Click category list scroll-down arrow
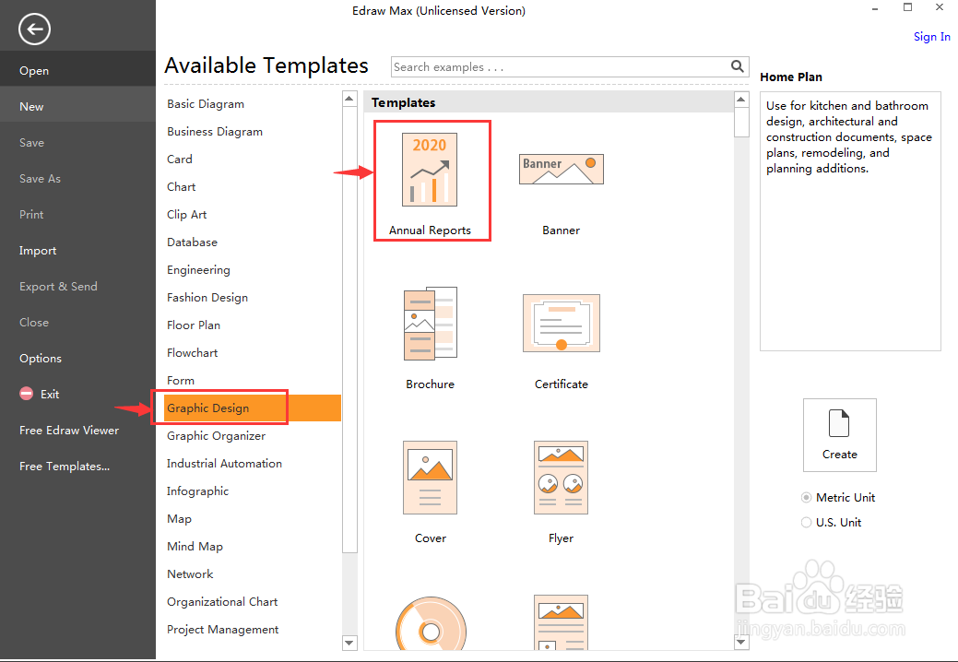Viewport: 958px width, 662px height. click(x=349, y=643)
